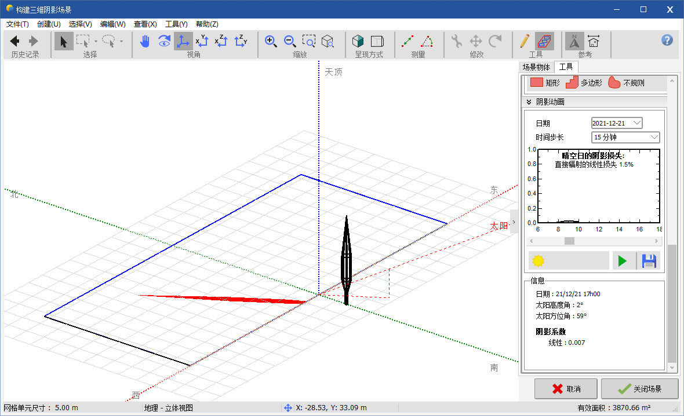
Task: Toggle the 3D perspective axes view
Action: [x=183, y=42]
